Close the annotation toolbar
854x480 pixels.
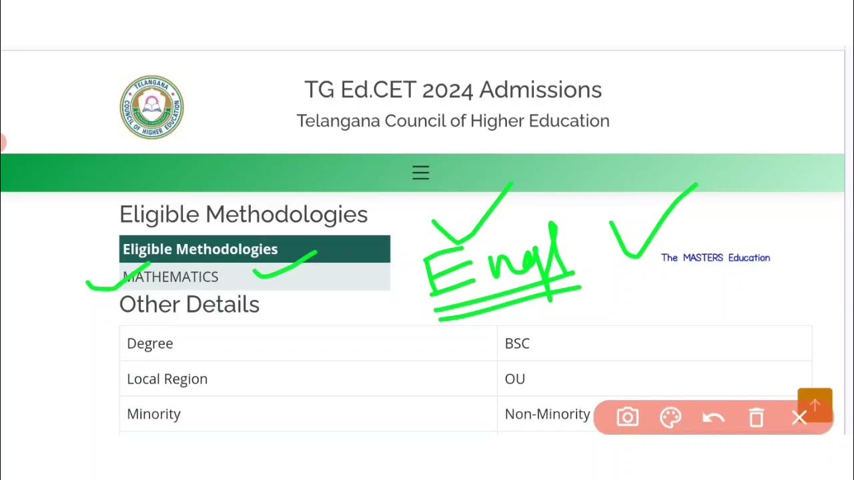799,418
